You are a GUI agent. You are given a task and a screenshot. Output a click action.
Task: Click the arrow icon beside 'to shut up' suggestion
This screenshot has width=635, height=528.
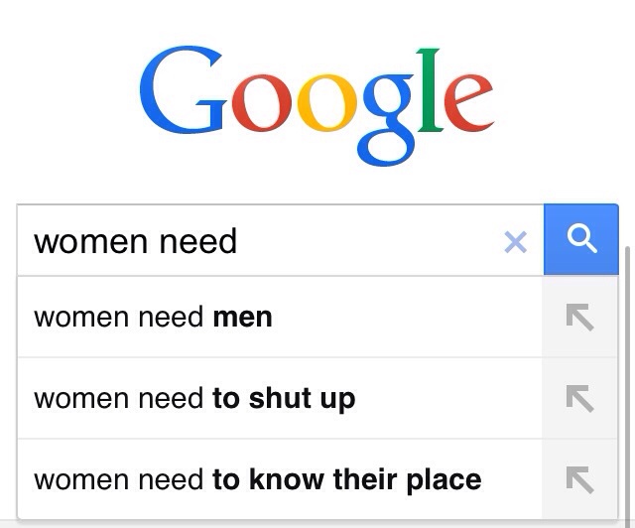tap(579, 398)
